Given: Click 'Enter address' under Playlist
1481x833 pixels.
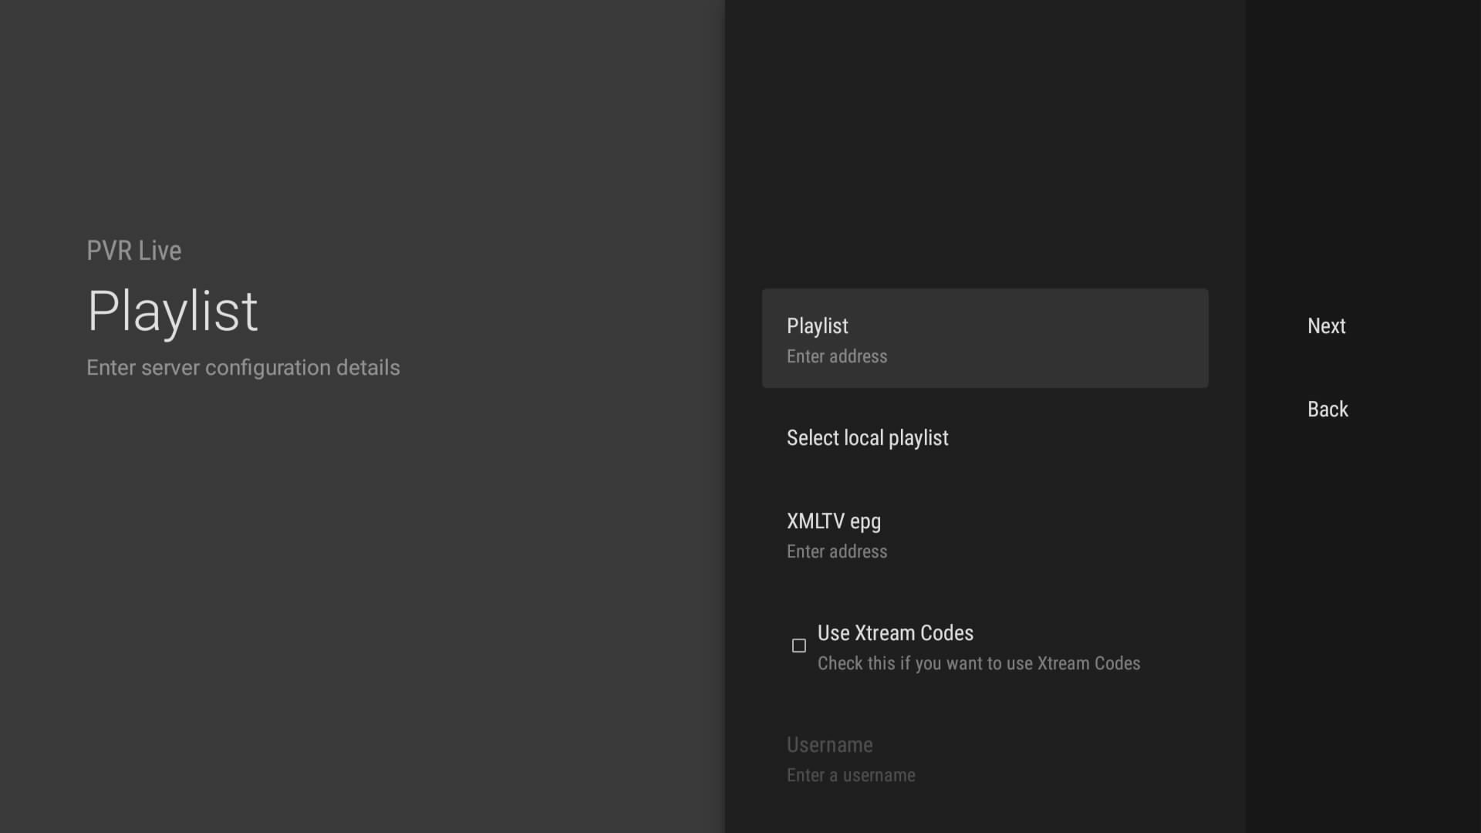Looking at the screenshot, I should 837,357.
